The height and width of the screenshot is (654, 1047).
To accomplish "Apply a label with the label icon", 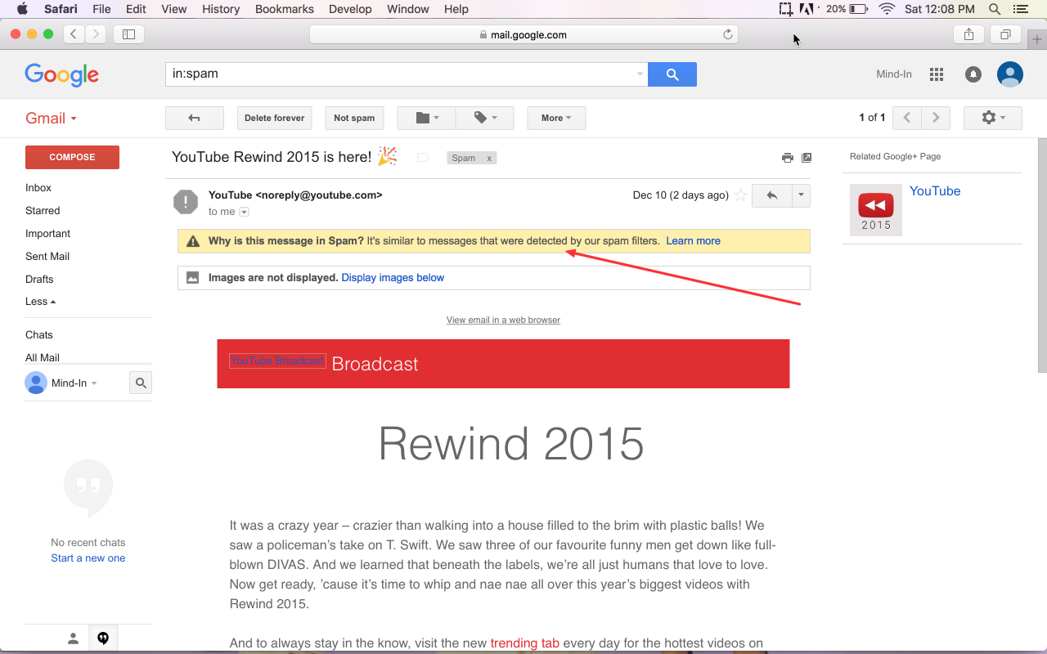I will pos(484,118).
